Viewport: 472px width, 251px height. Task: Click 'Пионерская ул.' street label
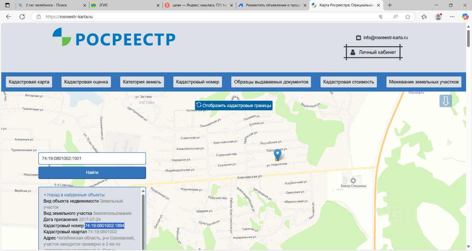tap(211, 123)
